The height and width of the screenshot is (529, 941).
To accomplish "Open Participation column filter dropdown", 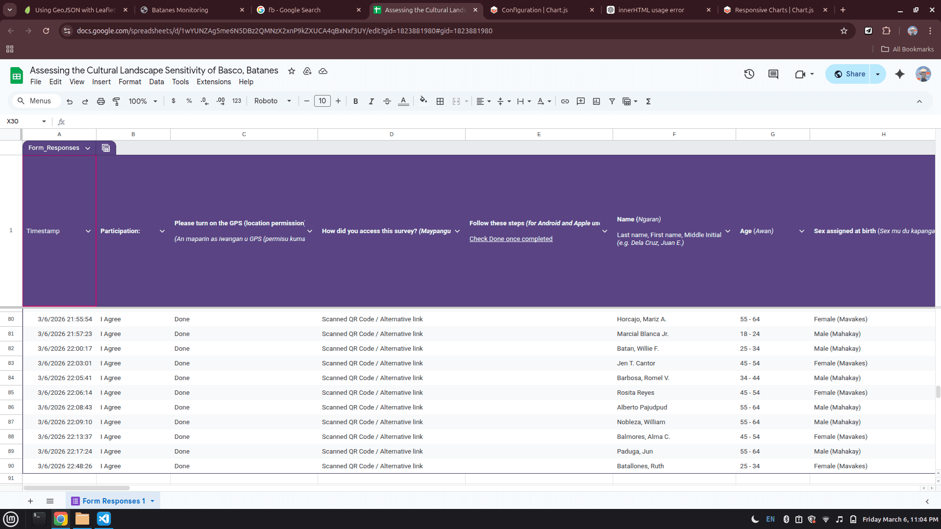I will [162, 231].
